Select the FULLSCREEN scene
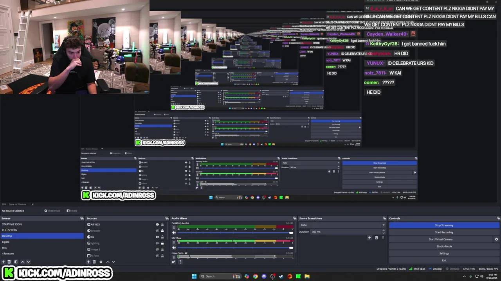This screenshot has width=501, height=281. (x=42, y=230)
